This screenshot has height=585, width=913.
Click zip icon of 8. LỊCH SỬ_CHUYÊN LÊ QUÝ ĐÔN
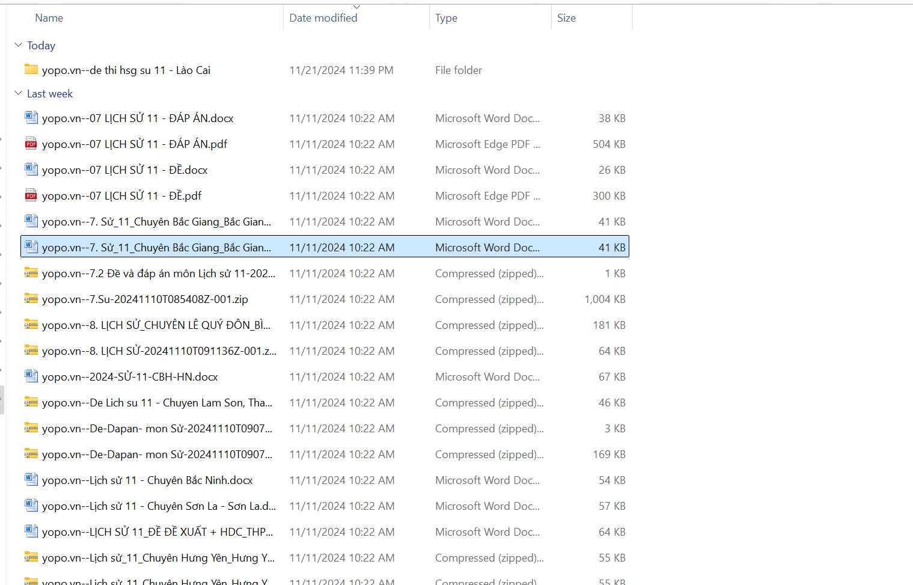point(31,325)
